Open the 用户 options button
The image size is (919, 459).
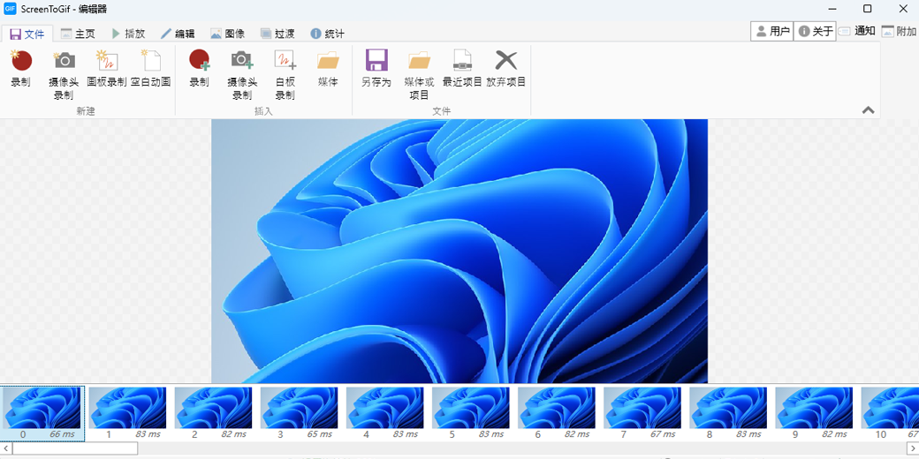click(772, 32)
